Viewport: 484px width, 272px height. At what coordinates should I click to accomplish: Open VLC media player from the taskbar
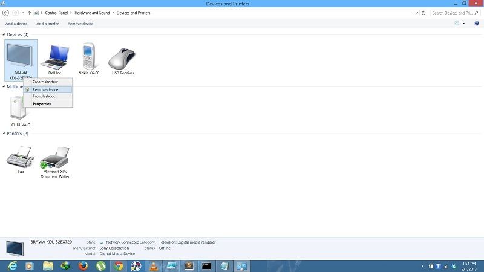coord(154,266)
